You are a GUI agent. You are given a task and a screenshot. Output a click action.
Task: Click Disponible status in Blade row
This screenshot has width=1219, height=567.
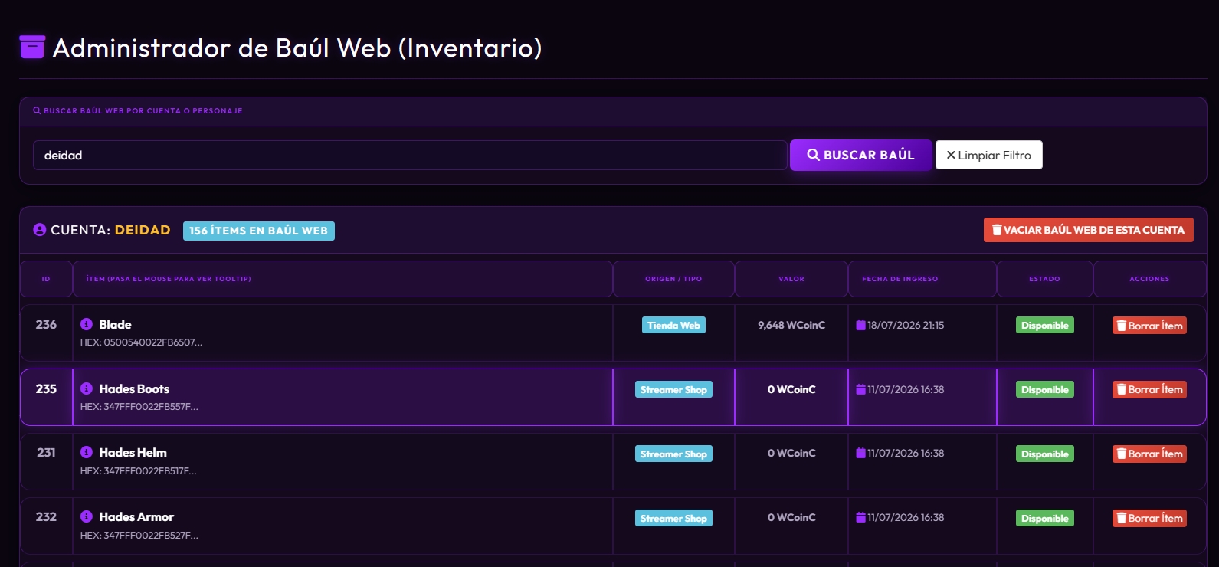click(1044, 325)
